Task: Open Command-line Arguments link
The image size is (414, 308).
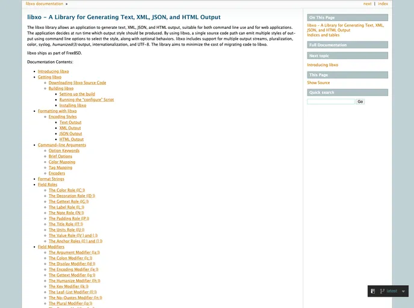Action: point(62,145)
